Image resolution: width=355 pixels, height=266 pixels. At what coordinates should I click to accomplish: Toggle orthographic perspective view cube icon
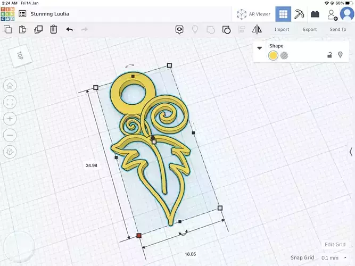pos(10,152)
